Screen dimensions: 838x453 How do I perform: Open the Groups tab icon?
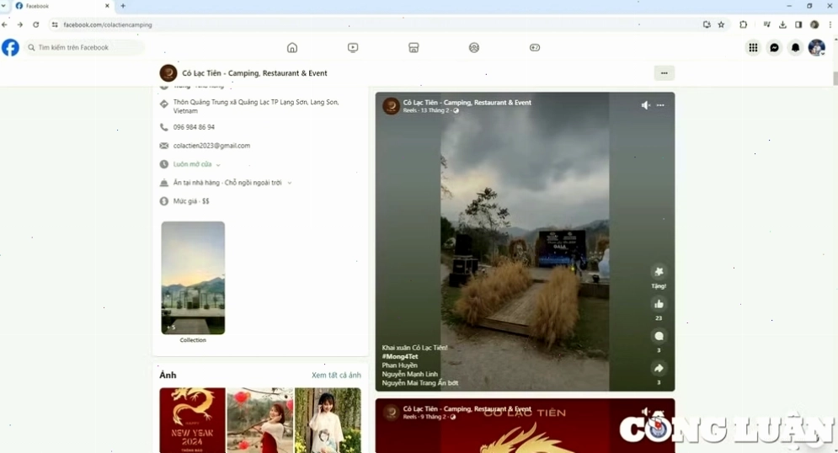pos(474,47)
